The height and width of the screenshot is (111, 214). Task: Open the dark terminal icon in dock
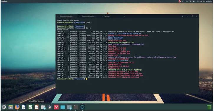coord(76,107)
